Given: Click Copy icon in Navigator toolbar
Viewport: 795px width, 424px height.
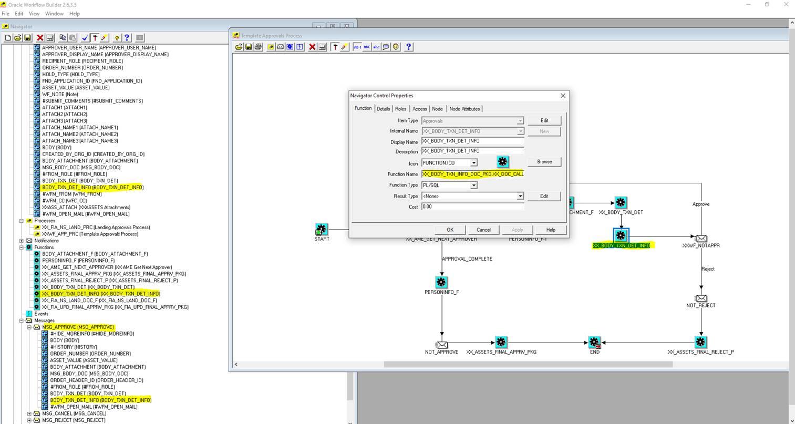Looking at the screenshot, I should [x=63, y=38].
